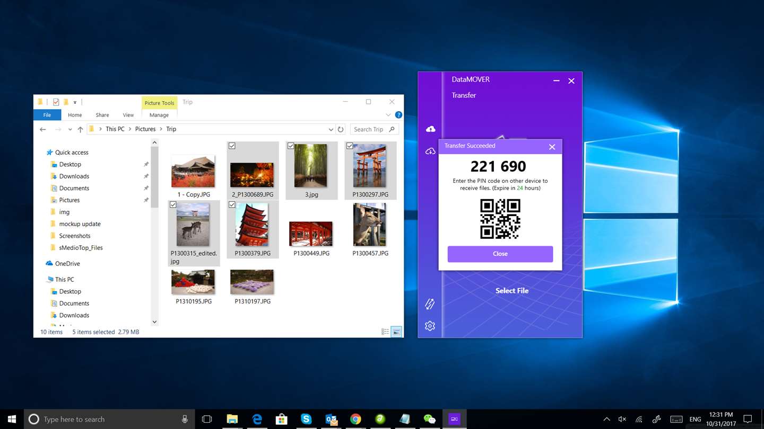Open Desktop under Quick access

coord(70,164)
